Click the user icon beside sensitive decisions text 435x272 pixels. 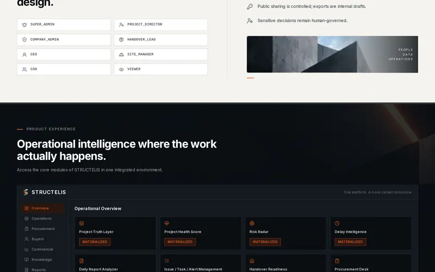250,21
